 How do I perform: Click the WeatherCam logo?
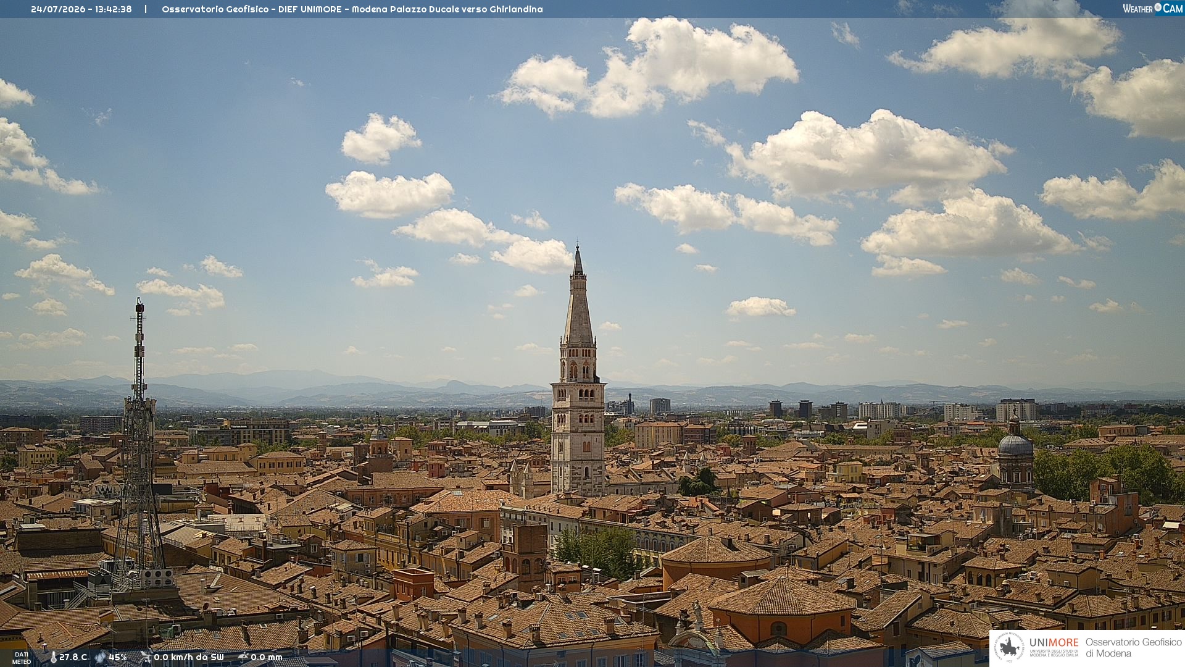point(1152,9)
